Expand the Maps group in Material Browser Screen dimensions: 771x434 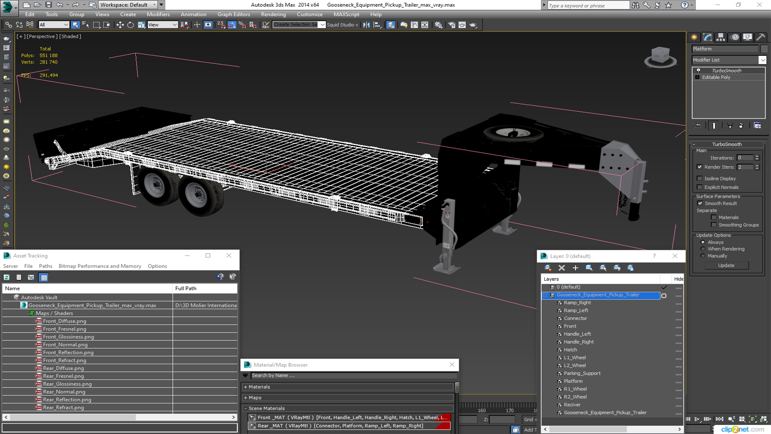click(245, 398)
